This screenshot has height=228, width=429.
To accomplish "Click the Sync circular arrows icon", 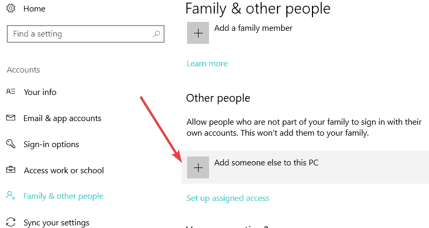I will (x=10, y=222).
